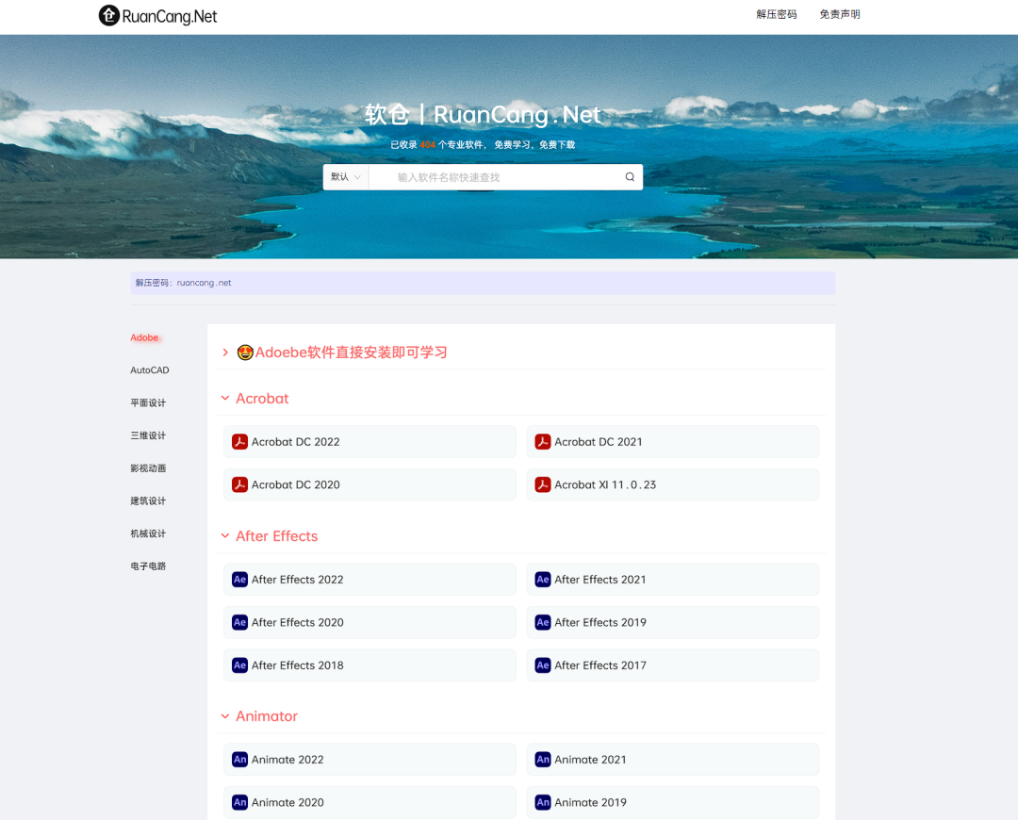
Task: Open the Animate 2022 entry
Action: (x=370, y=759)
